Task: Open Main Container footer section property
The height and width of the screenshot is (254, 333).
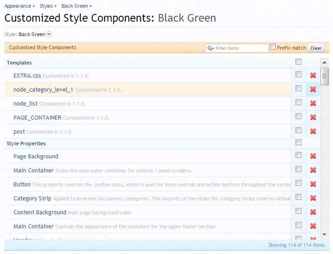Action: [33, 226]
